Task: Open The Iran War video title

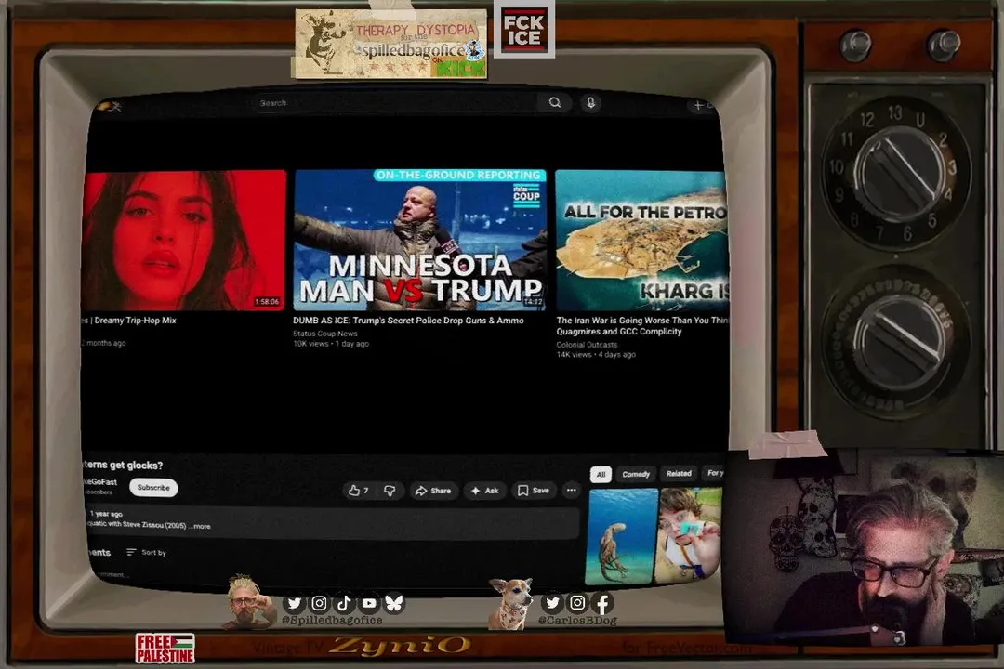Action: [x=641, y=326]
